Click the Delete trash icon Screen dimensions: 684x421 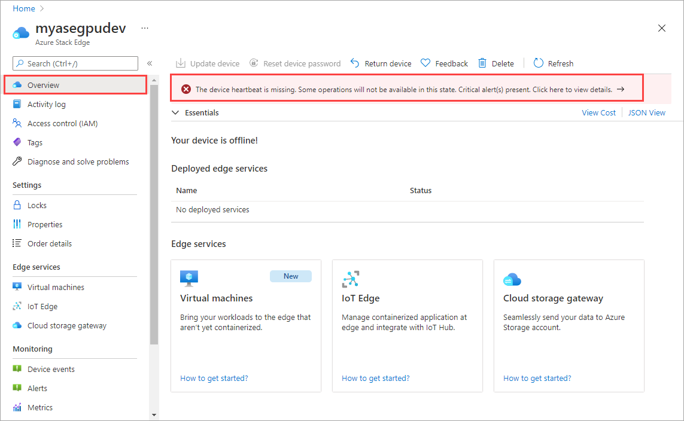(x=482, y=63)
